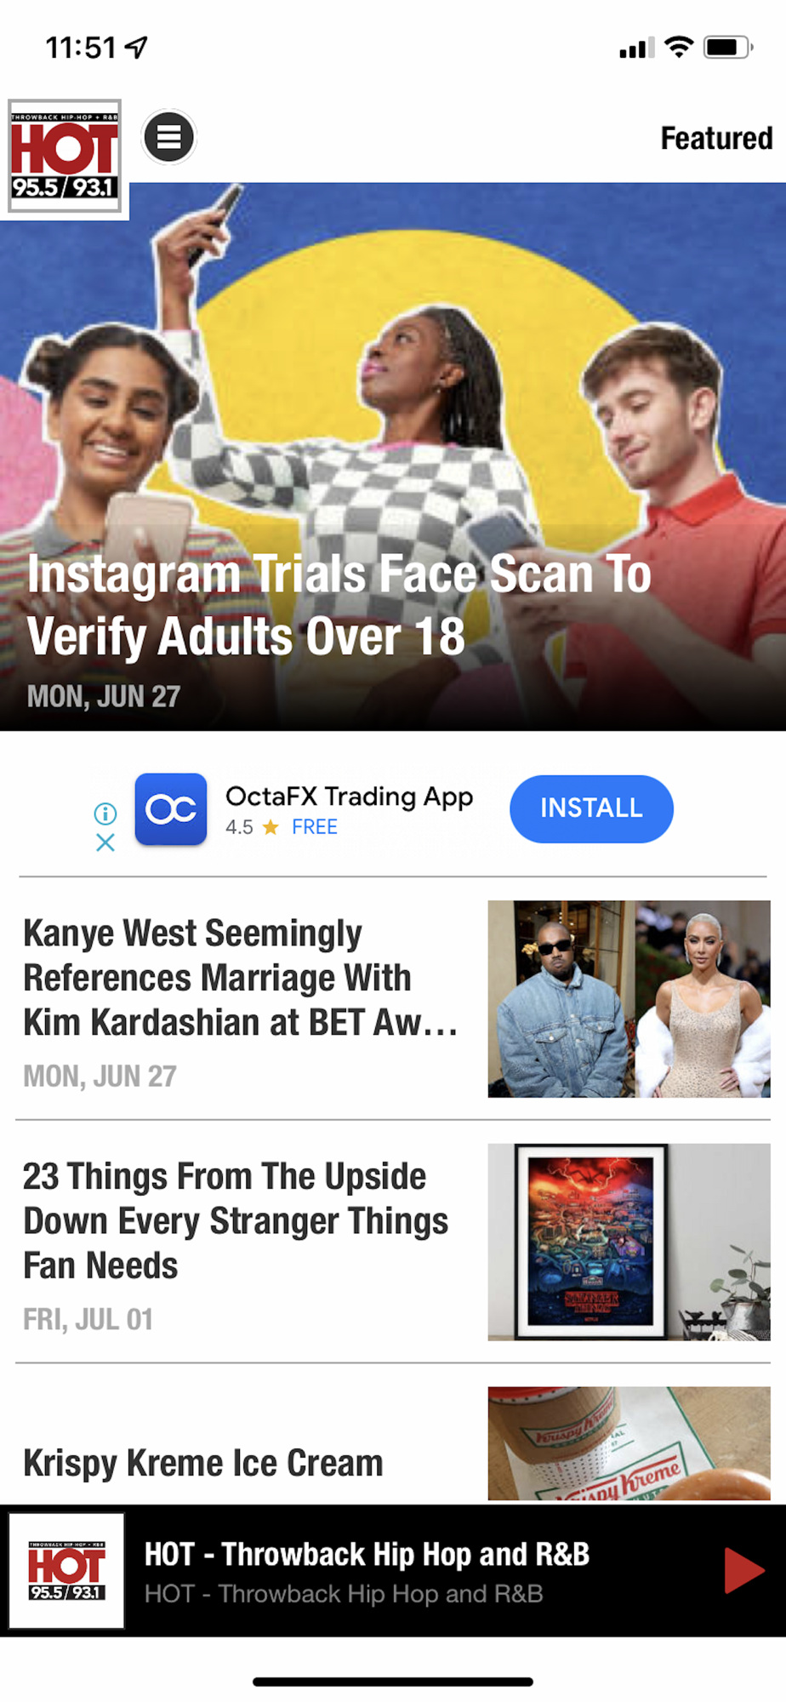Screen dimensions: 786x1702
Task: Open the Krispy Kreme Ice Cream article
Action: coord(203,1463)
